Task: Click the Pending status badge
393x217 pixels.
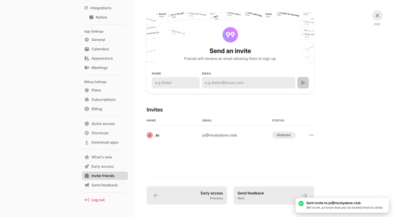Action: pos(284,136)
